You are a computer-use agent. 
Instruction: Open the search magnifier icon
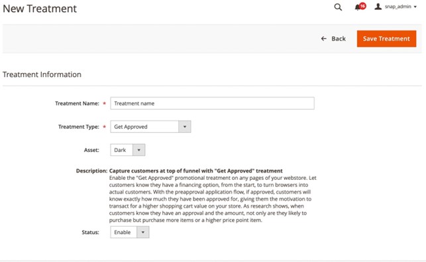tap(338, 7)
